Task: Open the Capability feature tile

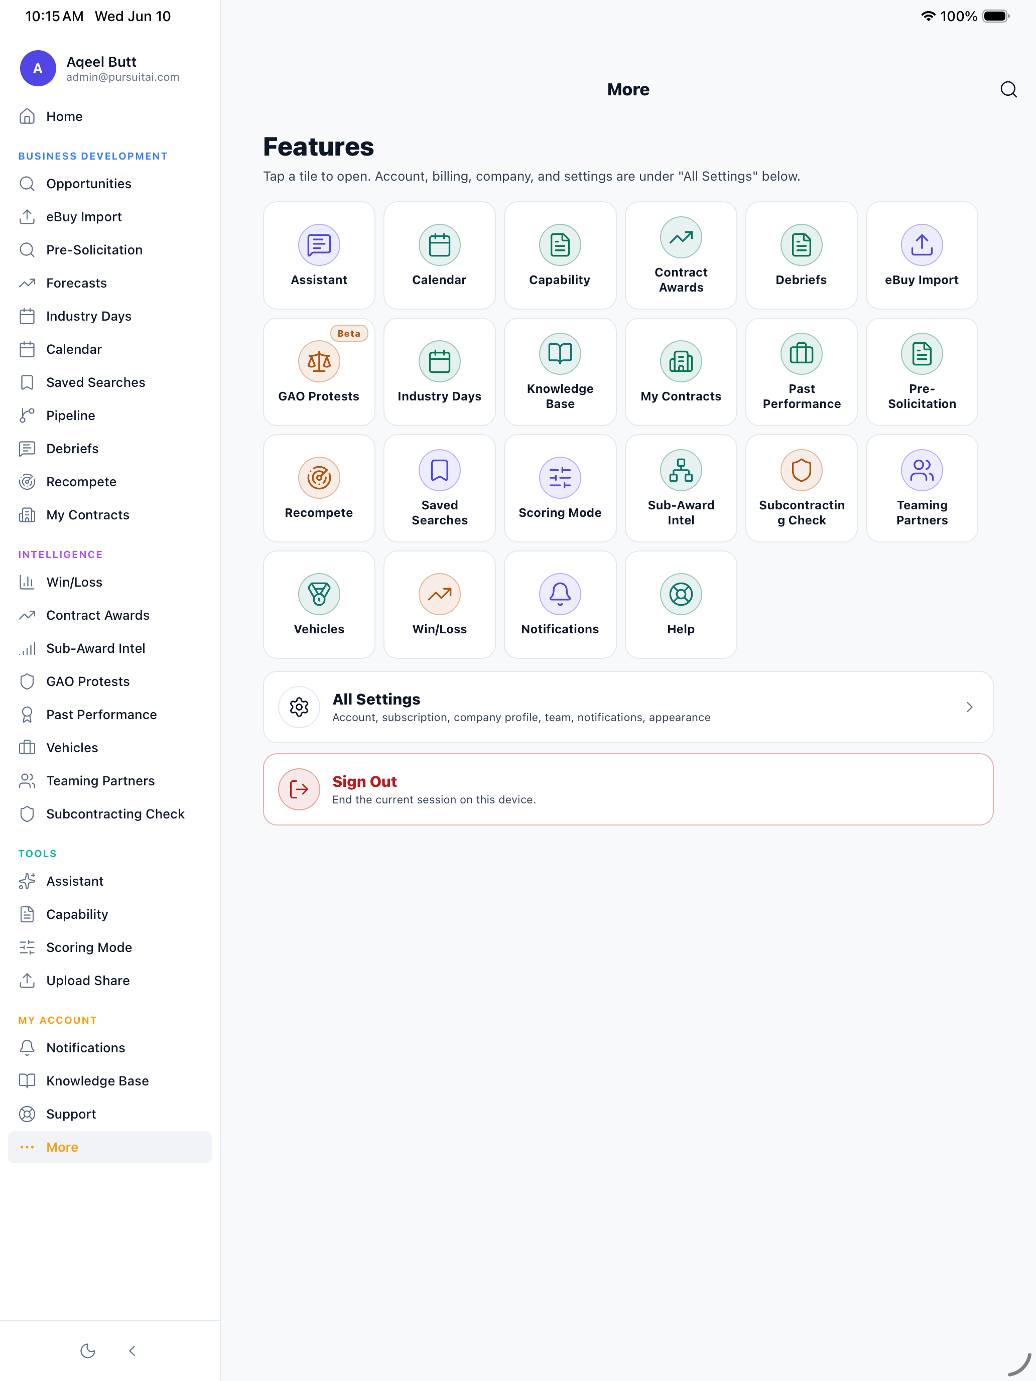Action: (560, 255)
